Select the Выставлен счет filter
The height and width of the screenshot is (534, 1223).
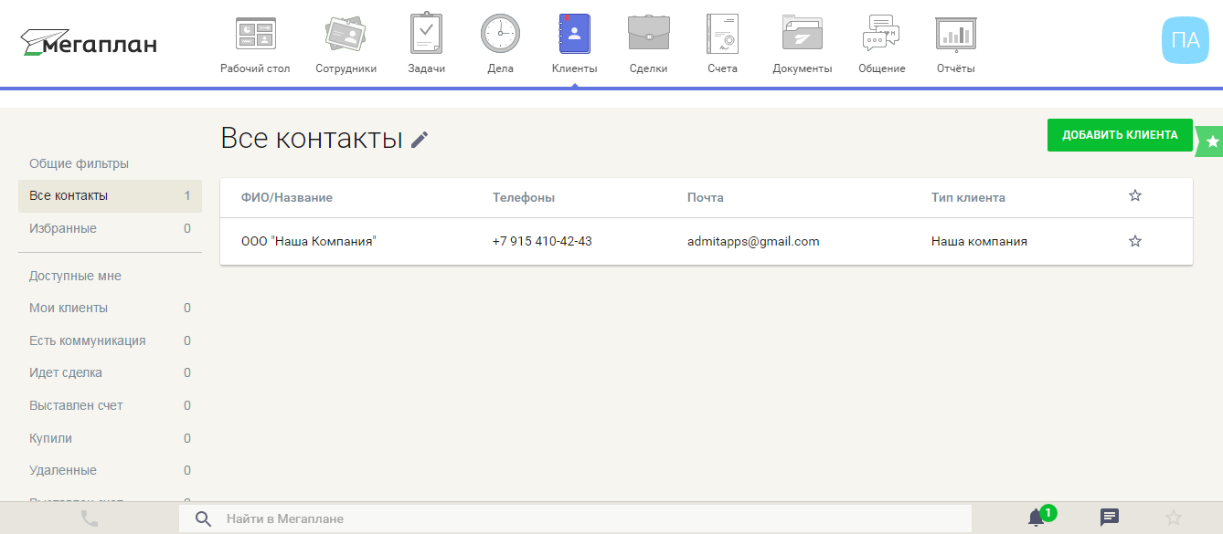(x=110, y=405)
